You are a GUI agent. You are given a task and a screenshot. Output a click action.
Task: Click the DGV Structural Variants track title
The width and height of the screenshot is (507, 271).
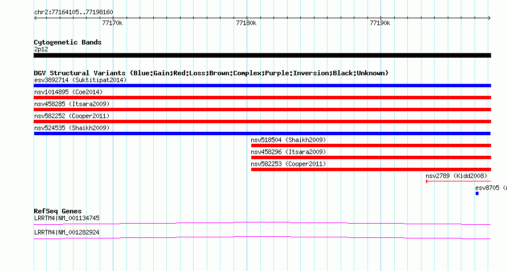click(211, 73)
